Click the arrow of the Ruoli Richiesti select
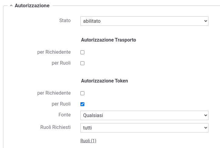 click(x=205, y=128)
